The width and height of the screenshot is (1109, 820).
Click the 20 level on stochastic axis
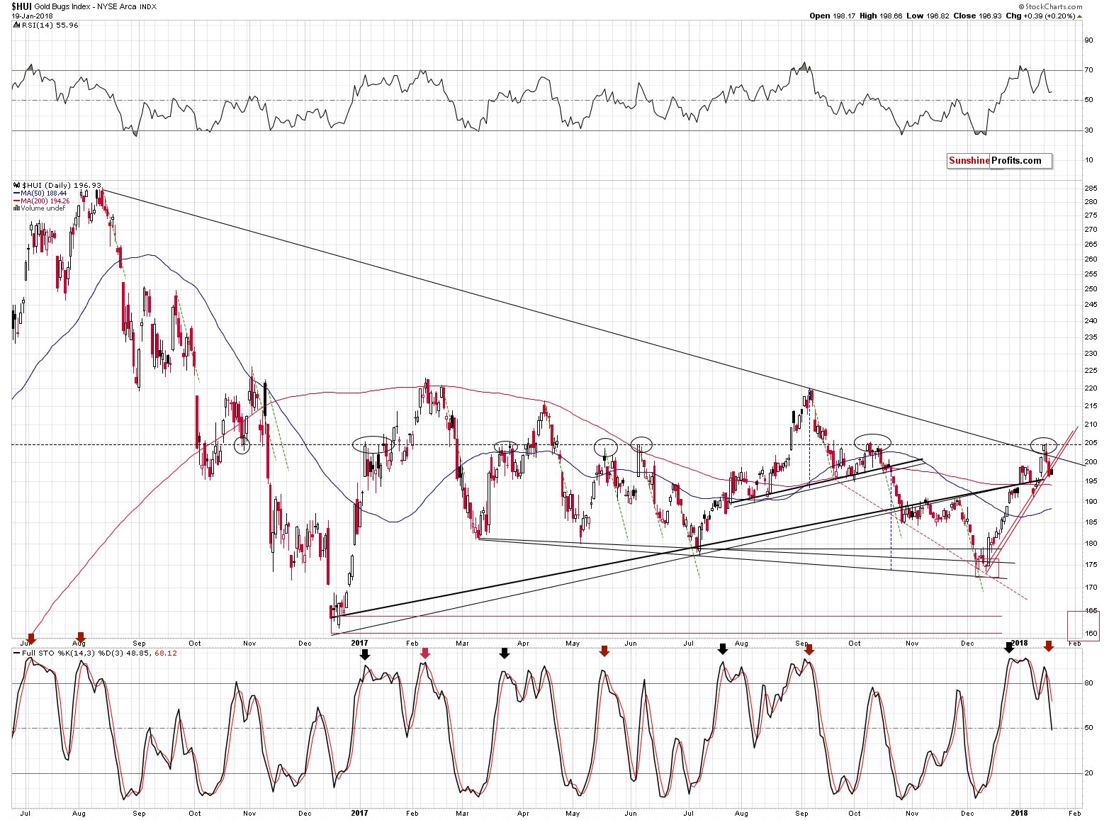click(1088, 773)
